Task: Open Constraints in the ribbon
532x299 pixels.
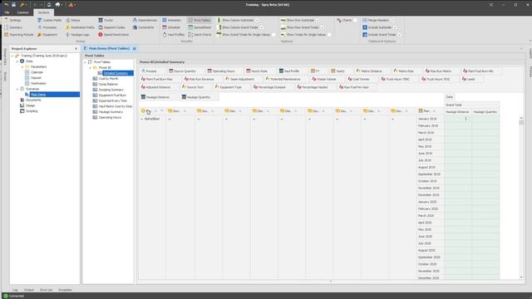Action: 144,27
